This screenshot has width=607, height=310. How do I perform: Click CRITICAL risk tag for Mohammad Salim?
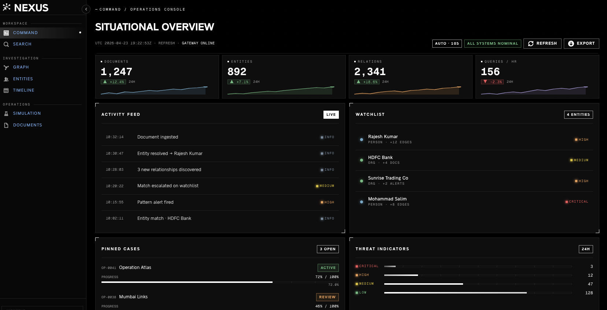coord(577,202)
